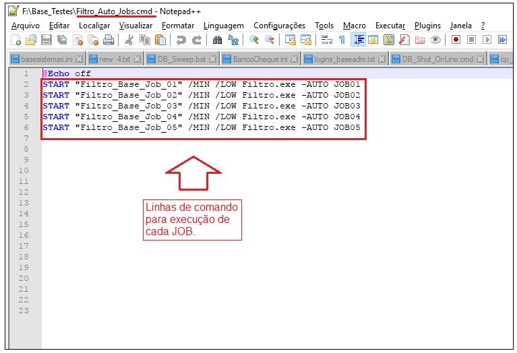Close the DB_Shut_OnLine.cmd tab

pos(481,59)
